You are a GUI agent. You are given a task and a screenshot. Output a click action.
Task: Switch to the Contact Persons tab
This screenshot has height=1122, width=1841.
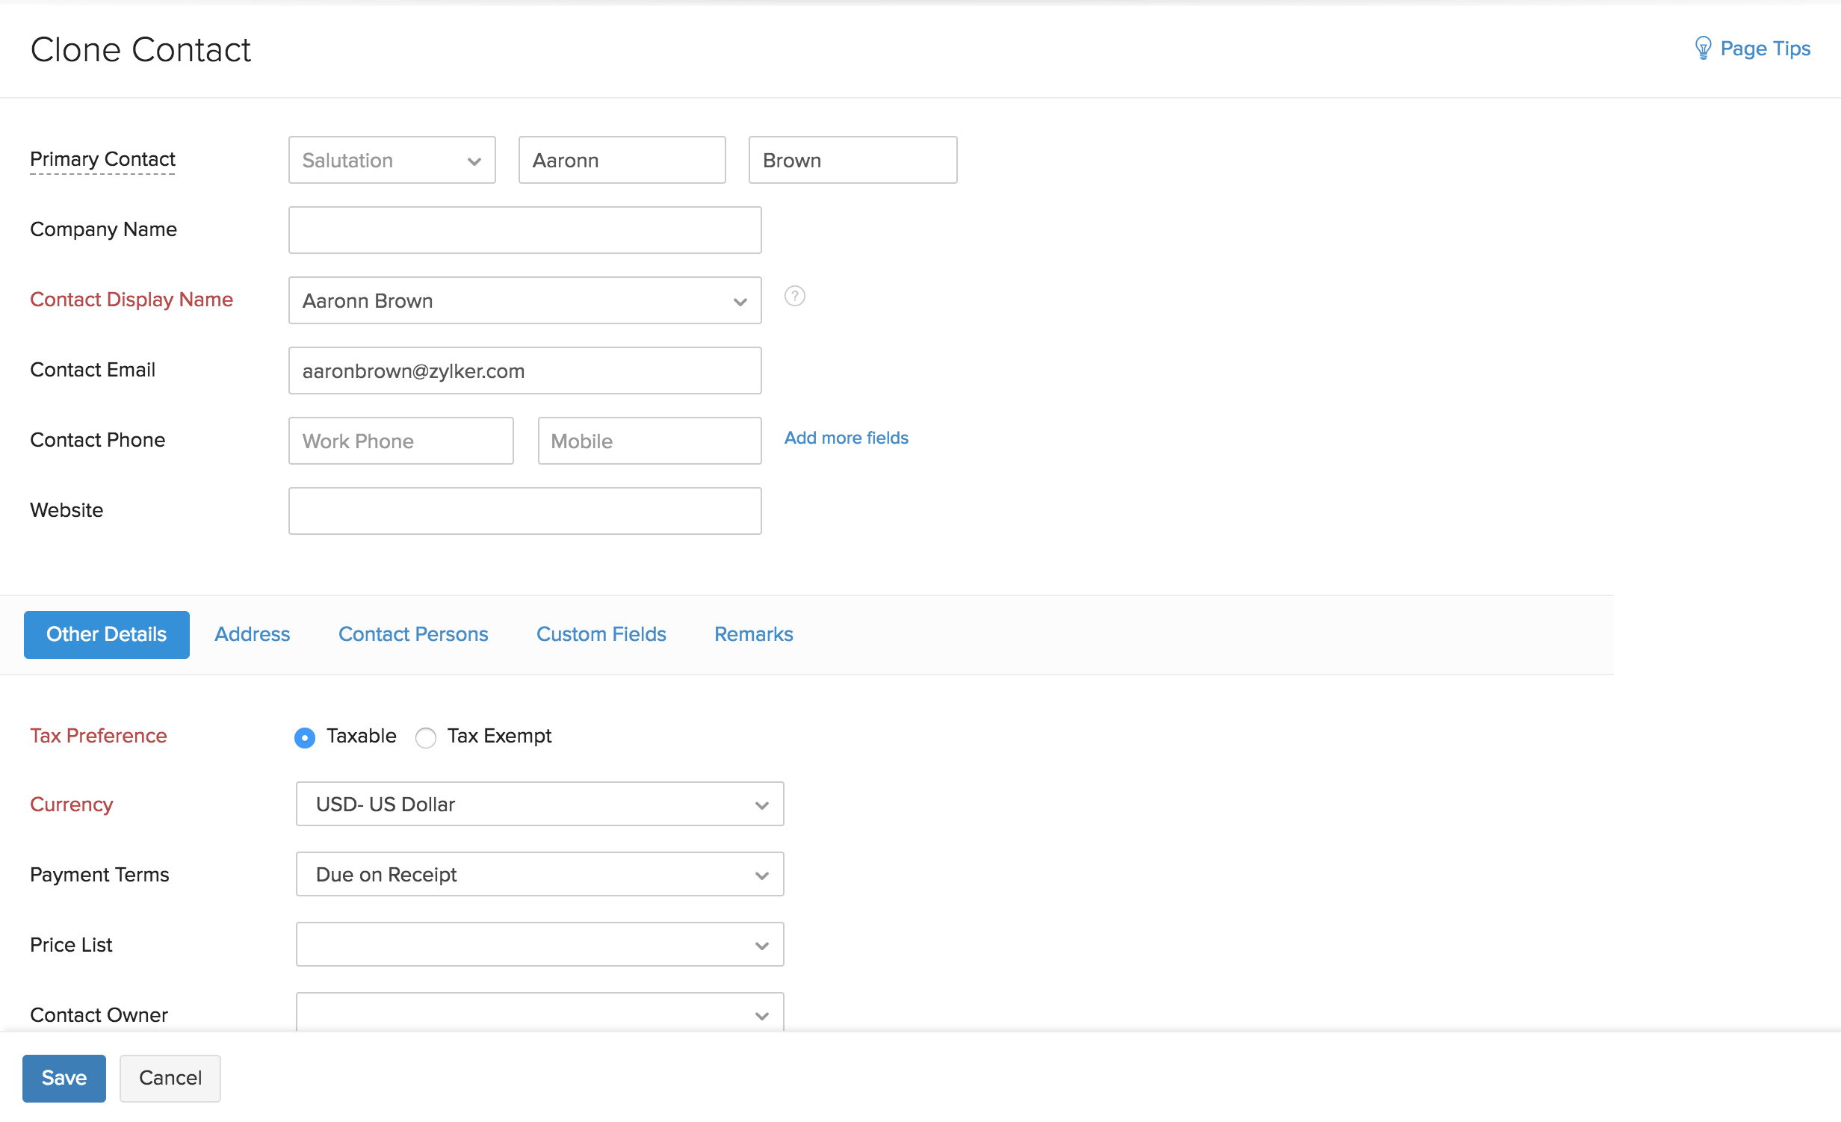(413, 634)
